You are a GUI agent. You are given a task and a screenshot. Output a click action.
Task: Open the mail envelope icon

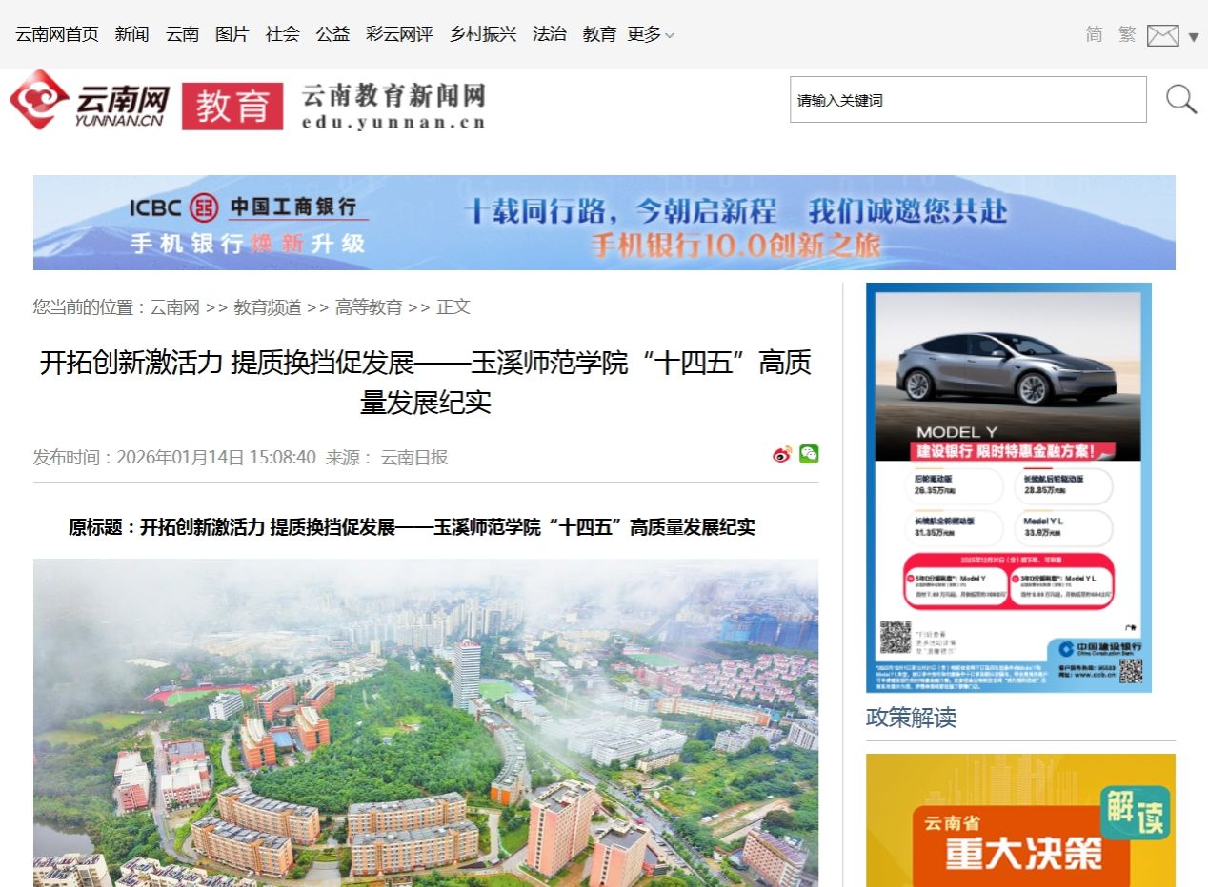point(1162,36)
